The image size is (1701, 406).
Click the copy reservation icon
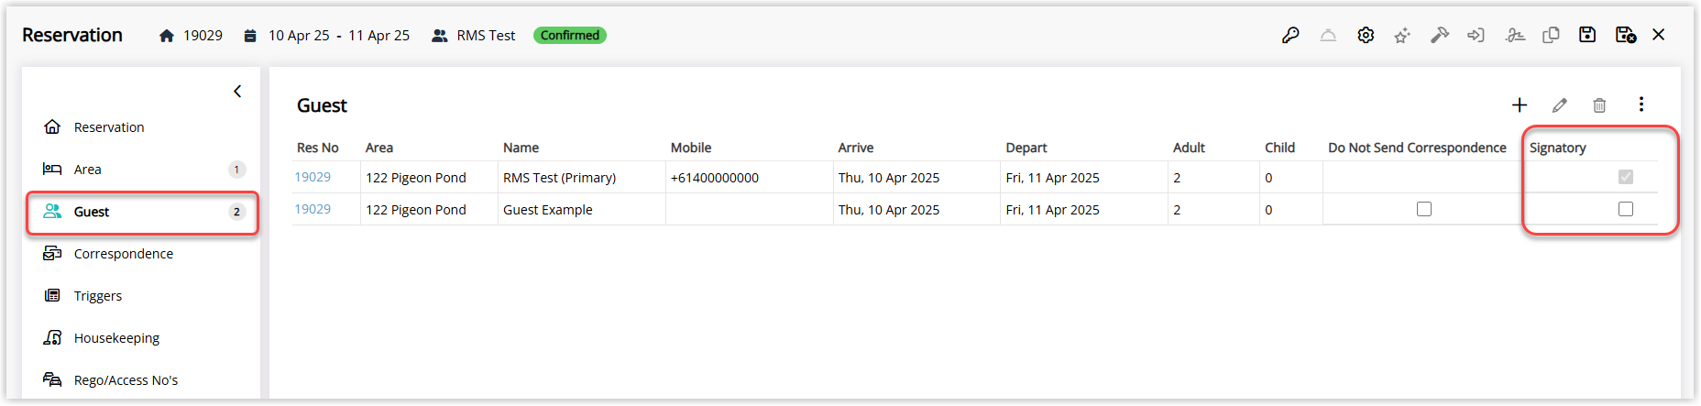(1551, 35)
